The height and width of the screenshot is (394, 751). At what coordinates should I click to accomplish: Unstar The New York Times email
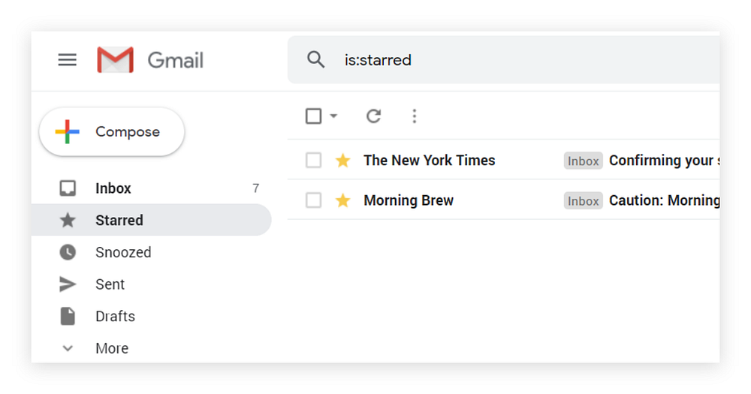(x=342, y=161)
